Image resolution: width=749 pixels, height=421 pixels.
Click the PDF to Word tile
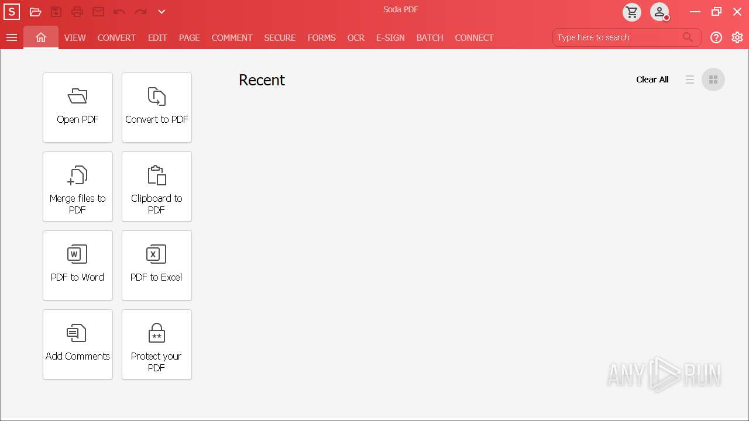tap(78, 265)
